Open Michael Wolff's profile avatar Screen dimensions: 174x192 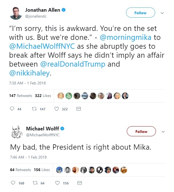pyautogui.click(x=16, y=132)
